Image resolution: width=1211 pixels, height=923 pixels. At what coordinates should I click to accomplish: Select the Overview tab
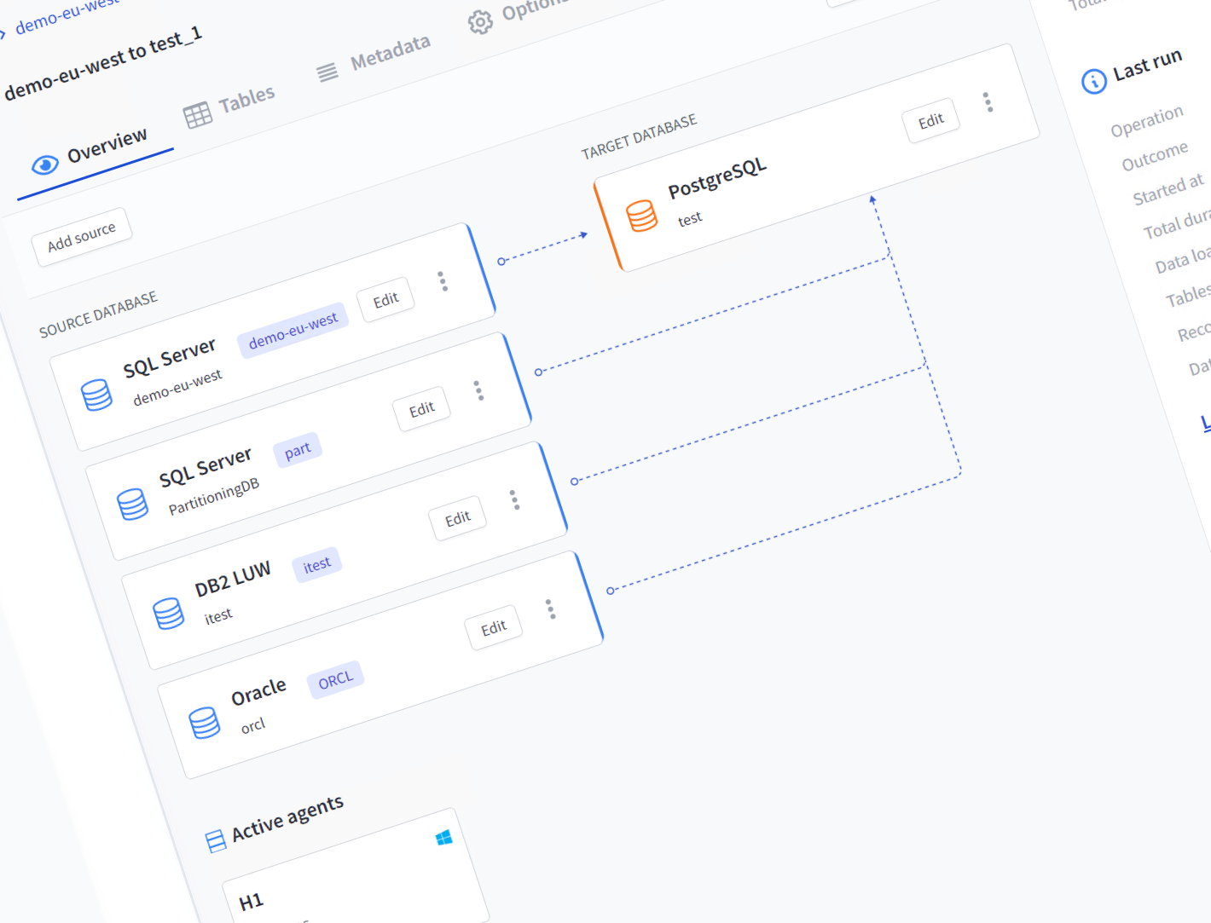(x=90, y=153)
